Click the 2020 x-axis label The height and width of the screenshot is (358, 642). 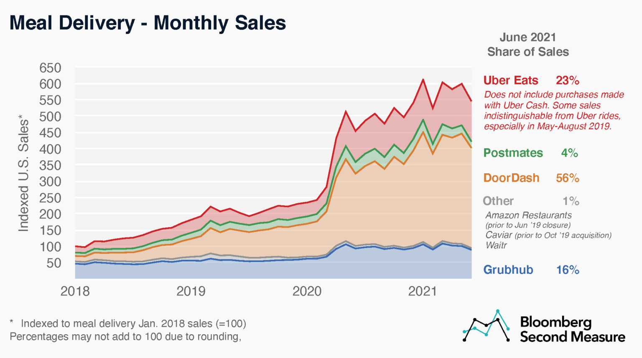point(307,291)
